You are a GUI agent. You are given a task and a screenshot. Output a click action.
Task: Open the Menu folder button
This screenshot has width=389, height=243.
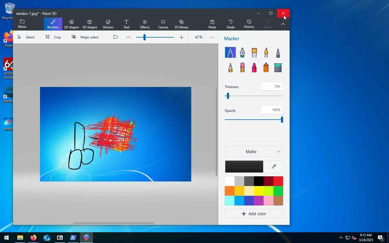pyautogui.click(x=22, y=24)
